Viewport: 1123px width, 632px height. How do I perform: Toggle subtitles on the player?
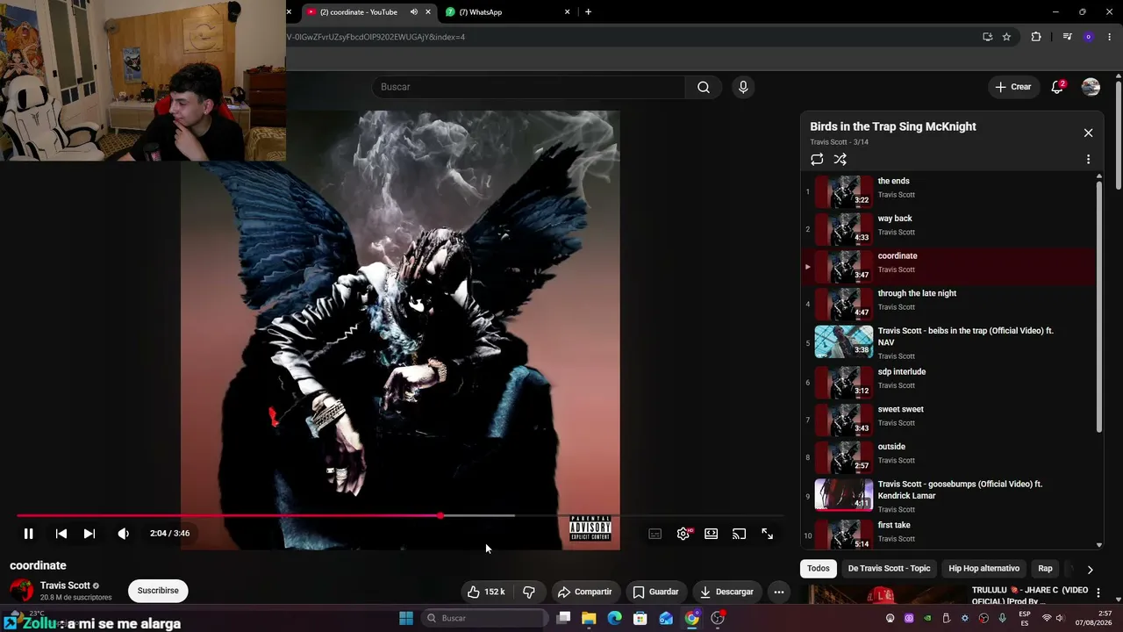654,534
